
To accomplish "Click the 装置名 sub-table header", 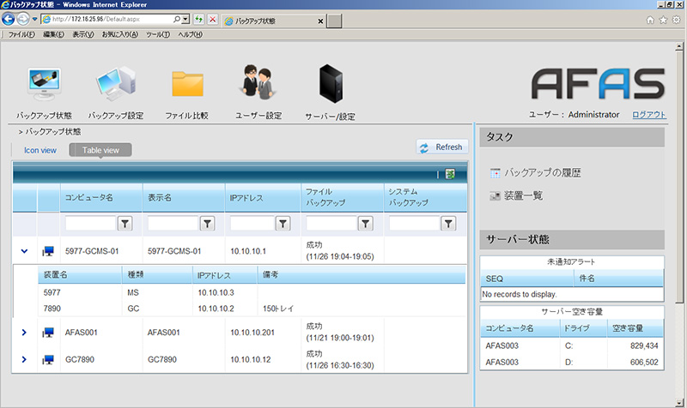I will (x=55, y=274).
